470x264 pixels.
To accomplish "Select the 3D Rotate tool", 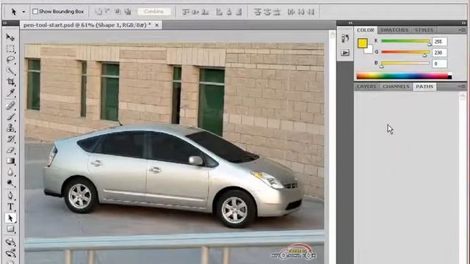I will point(10,242).
